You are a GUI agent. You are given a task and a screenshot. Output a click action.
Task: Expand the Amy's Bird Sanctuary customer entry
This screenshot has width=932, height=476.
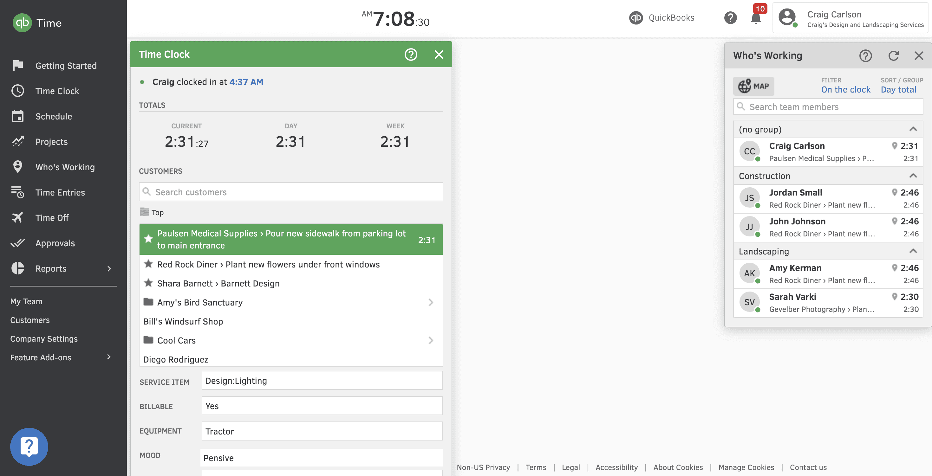(x=432, y=302)
